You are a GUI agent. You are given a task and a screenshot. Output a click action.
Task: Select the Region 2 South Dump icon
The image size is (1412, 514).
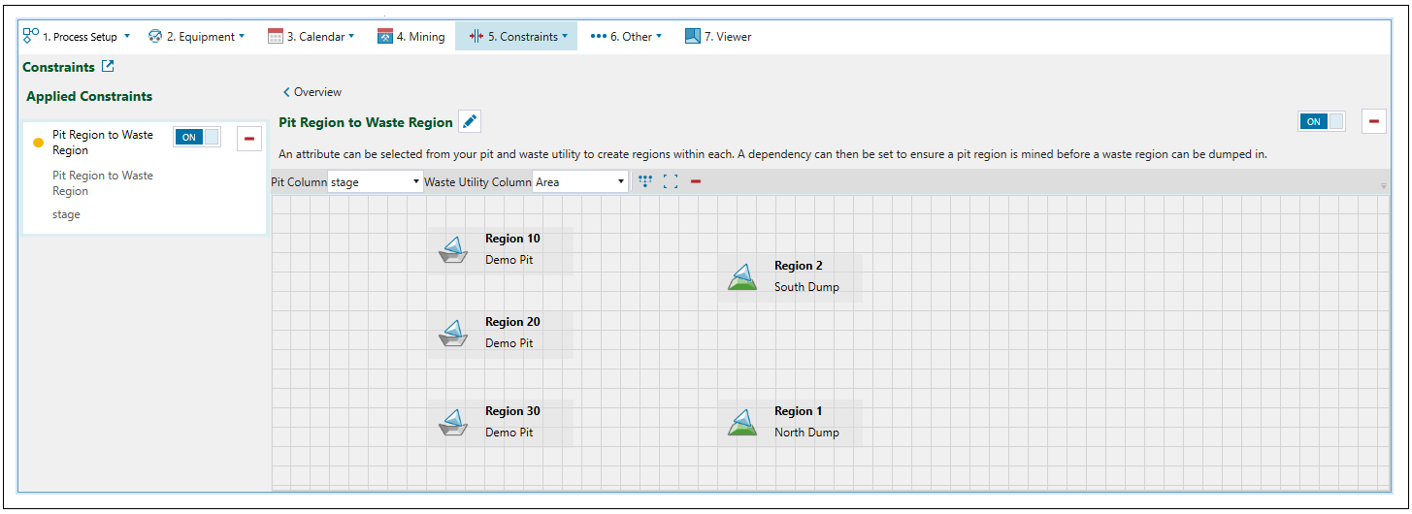click(x=741, y=276)
